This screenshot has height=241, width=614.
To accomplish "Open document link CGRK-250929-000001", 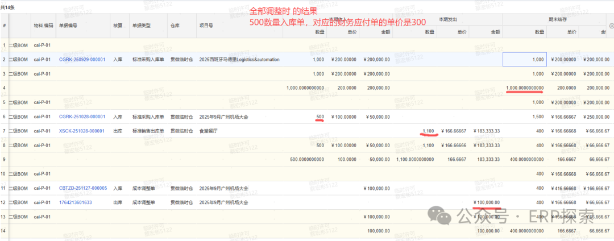I will 82,59.
